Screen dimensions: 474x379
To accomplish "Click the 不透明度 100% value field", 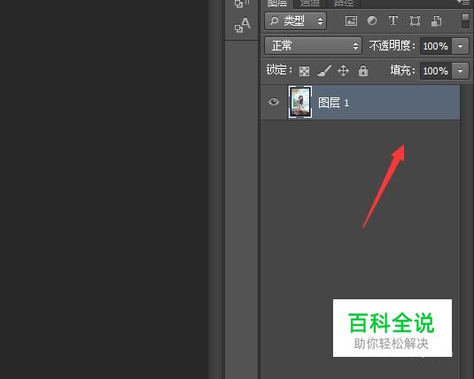I will [436, 46].
